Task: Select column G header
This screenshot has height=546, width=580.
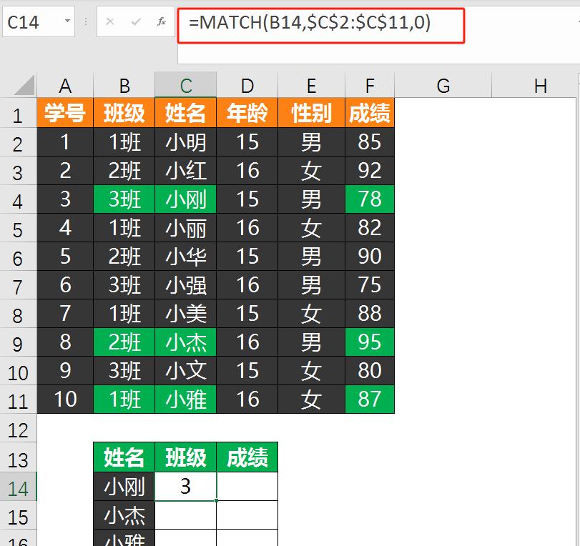Action: [443, 85]
